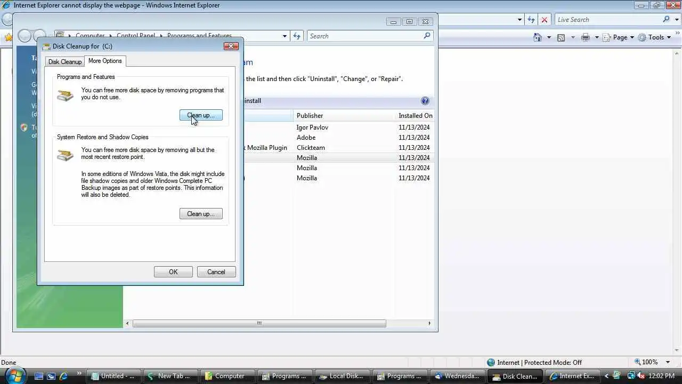682x384 pixels.
Task: Close the Disk Cleanup dialog
Action: [x=231, y=46]
